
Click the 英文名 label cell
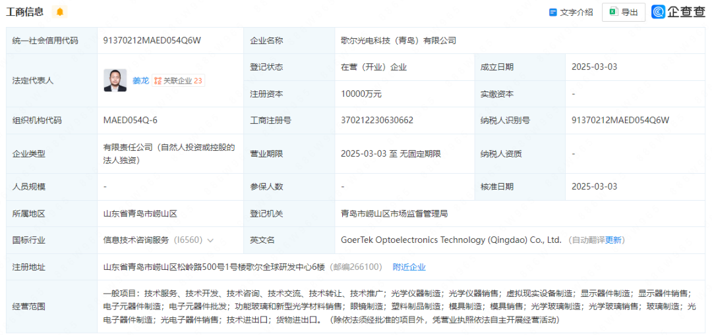pyautogui.click(x=291, y=240)
